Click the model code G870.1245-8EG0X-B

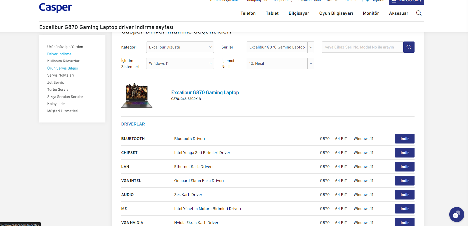click(186, 99)
